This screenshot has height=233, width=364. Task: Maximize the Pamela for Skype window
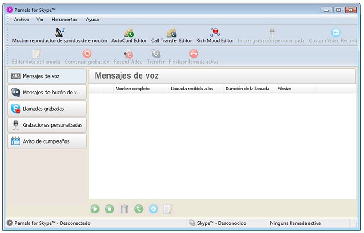point(339,10)
